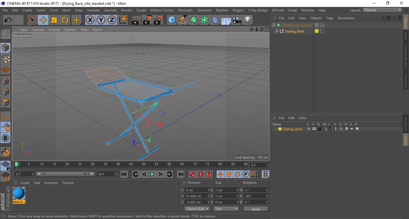
Task: Open the Objects tab on right edge
Action: tap(406, 23)
